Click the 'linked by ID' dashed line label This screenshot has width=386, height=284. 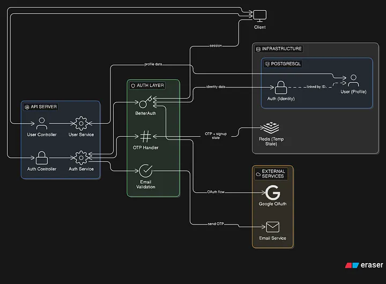pyautogui.click(x=316, y=87)
